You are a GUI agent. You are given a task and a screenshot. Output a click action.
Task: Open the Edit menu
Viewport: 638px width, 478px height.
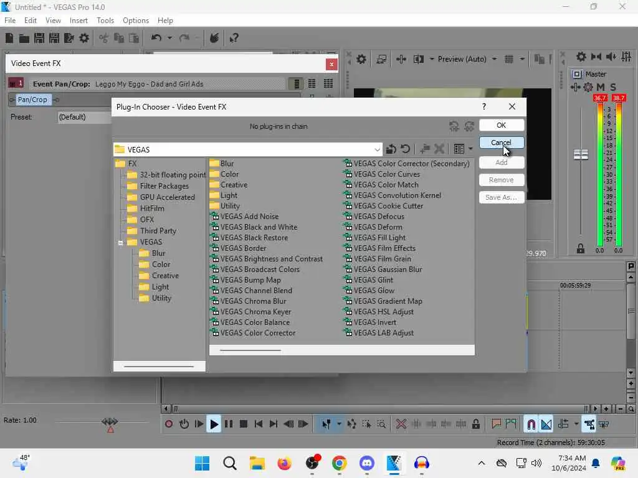click(x=31, y=21)
